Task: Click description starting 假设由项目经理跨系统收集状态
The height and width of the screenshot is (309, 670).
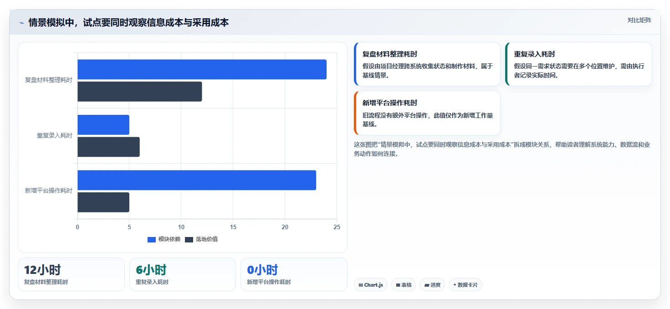Action: point(428,71)
